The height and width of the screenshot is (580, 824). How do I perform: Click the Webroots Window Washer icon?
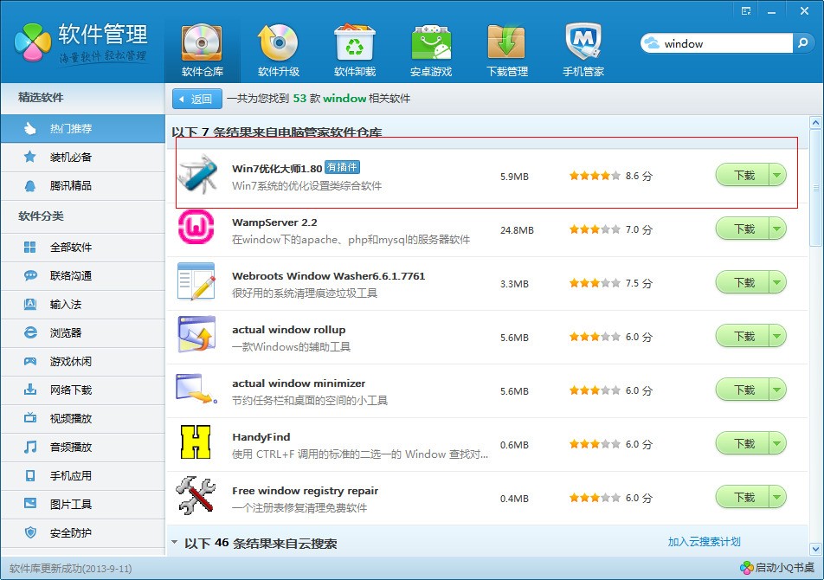[x=196, y=281]
